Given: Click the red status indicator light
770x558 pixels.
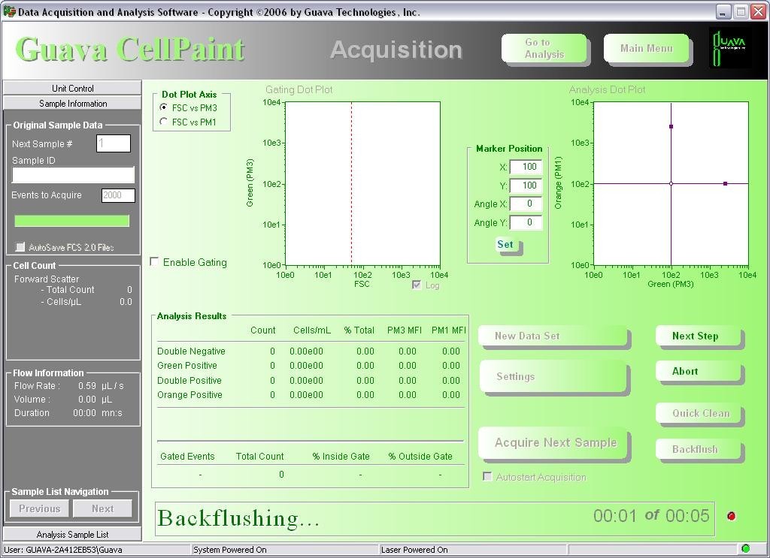Looking at the screenshot, I should tap(731, 516).
